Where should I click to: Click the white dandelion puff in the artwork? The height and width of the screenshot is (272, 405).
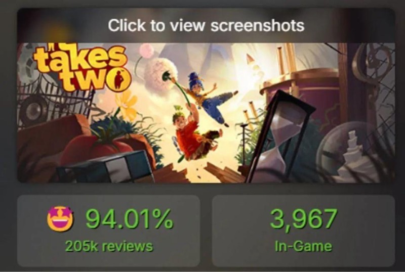(160, 71)
